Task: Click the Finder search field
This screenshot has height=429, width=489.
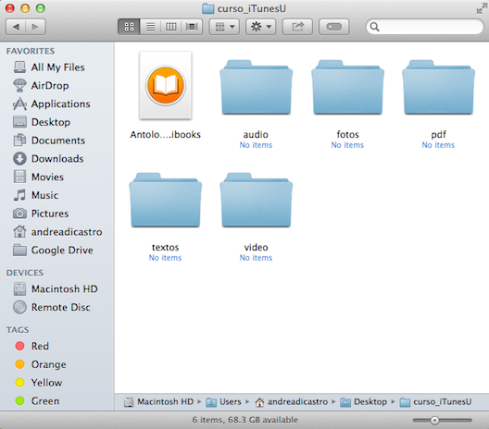Action: 425,27
